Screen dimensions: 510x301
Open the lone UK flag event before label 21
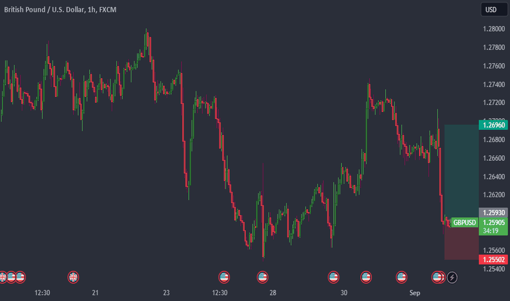[73, 277]
